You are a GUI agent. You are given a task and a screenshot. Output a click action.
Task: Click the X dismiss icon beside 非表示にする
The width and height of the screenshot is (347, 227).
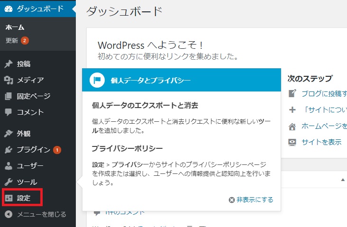(232, 200)
